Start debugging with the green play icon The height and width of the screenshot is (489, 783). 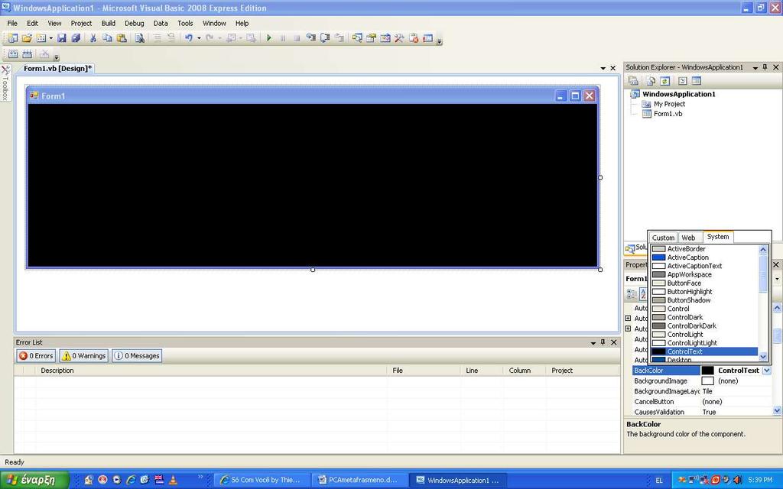pos(268,38)
